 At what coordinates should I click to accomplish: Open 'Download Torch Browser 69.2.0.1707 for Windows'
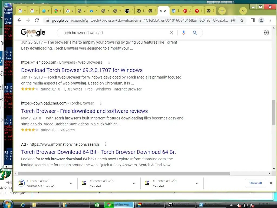point(82,70)
